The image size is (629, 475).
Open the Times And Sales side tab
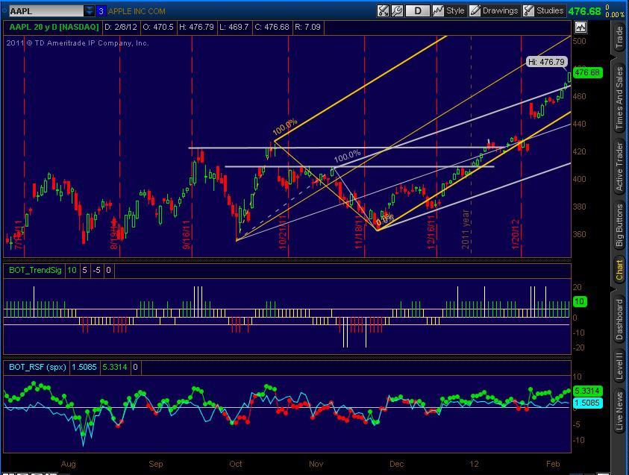[619, 98]
